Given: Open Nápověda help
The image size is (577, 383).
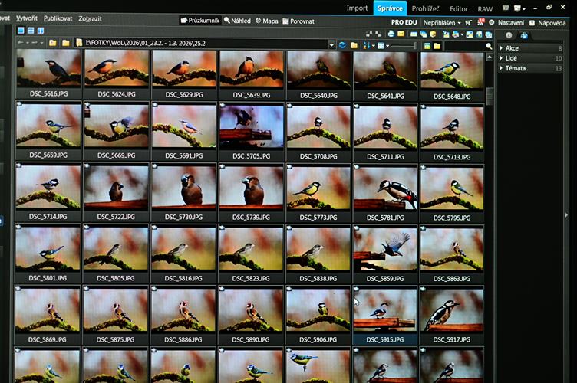Looking at the screenshot, I should coord(550,22).
